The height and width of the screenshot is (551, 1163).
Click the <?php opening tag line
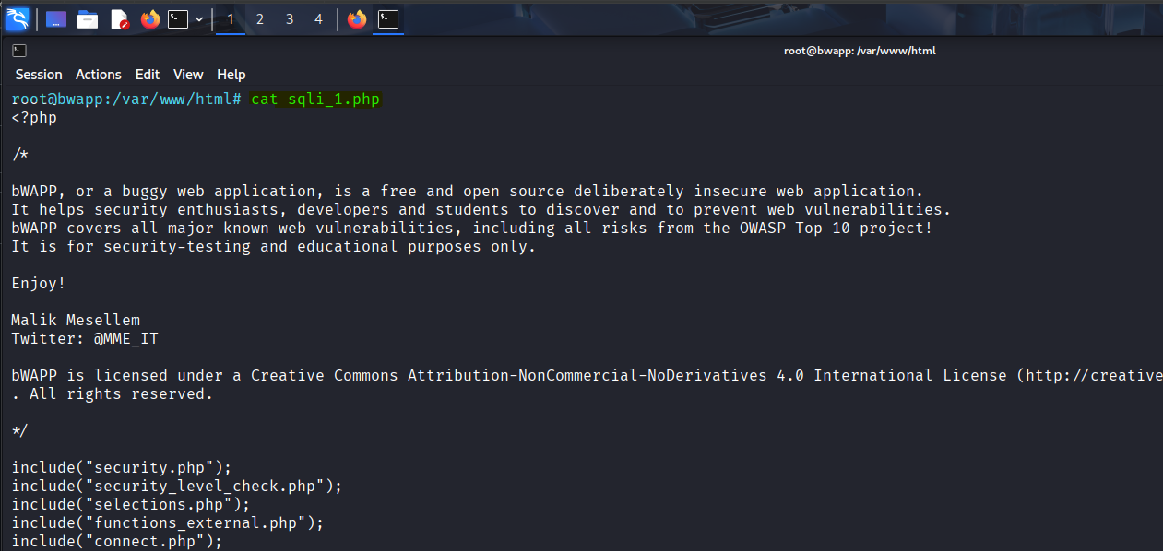coord(34,117)
